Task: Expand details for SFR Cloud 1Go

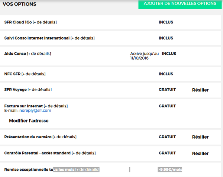Action: click(x=45, y=22)
